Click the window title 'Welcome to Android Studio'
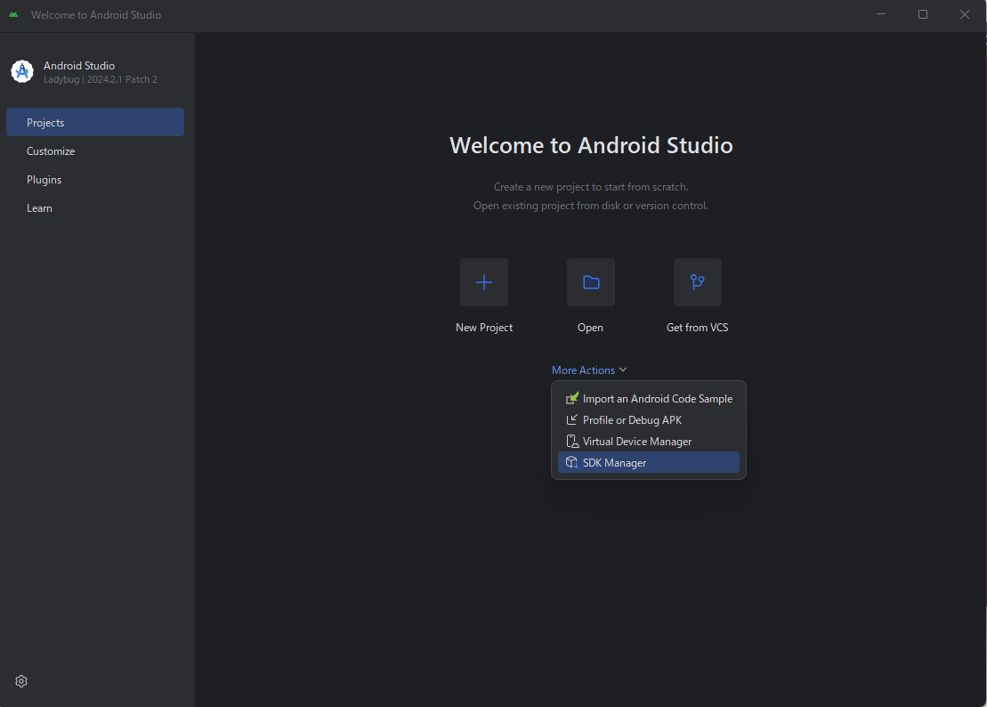 tap(96, 14)
